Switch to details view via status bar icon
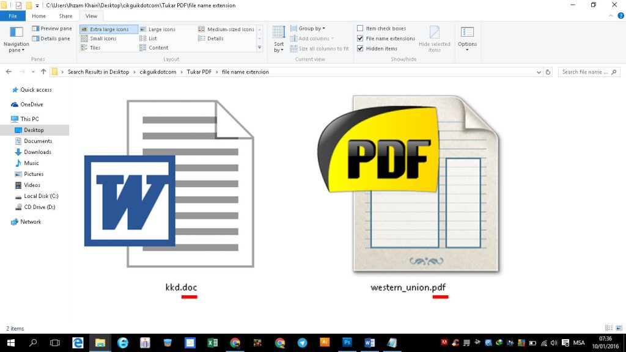This screenshot has height=352, width=626. tap(609, 328)
